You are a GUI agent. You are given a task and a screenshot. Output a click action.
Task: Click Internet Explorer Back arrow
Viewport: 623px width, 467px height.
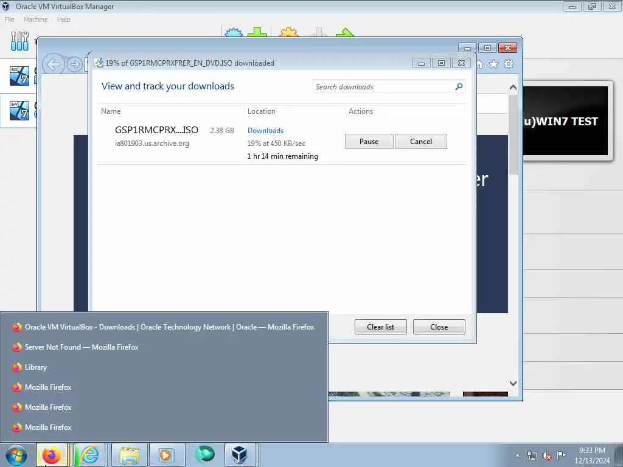click(x=54, y=64)
